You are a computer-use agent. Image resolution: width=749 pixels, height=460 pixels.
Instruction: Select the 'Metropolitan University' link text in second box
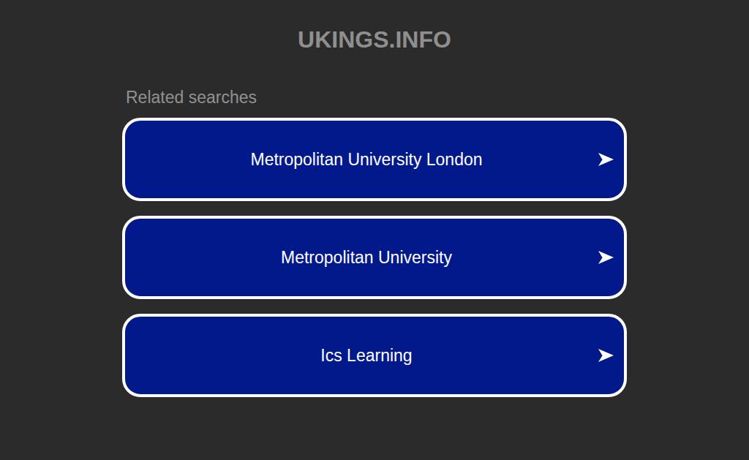pyautogui.click(x=366, y=257)
